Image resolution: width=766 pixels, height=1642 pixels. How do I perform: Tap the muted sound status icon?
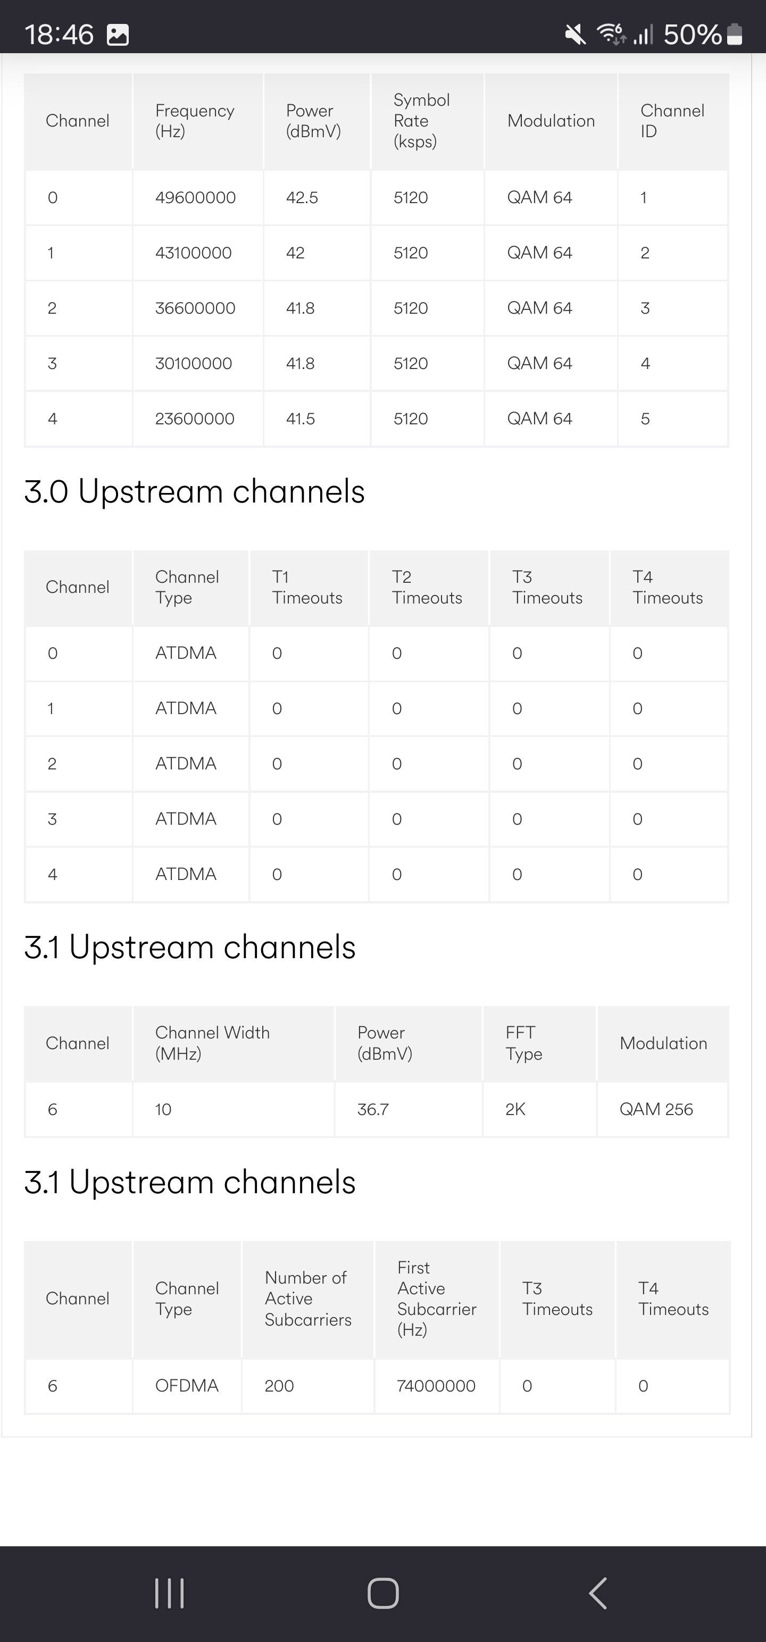point(575,35)
